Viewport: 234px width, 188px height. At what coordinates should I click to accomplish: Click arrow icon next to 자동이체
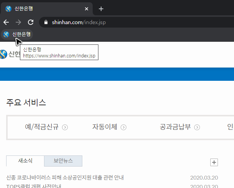pyautogui.click(x=123, y=128)
